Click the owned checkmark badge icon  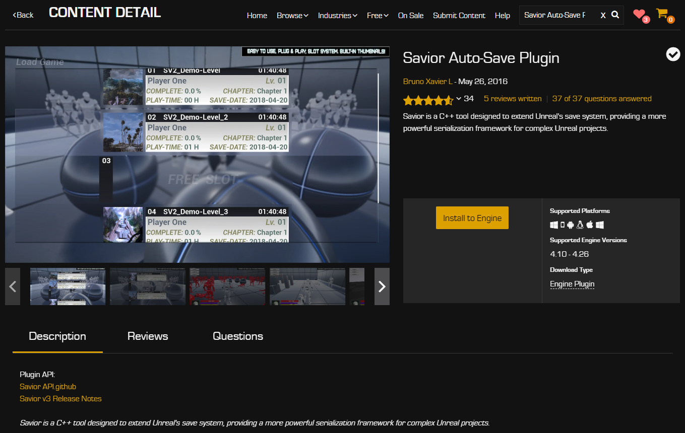click(673, 54)
